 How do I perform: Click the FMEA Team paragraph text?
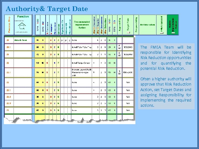166,58
